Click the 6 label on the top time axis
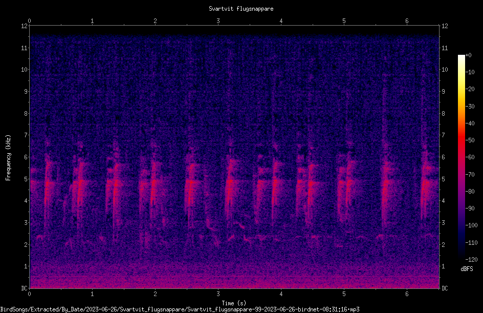 tap(407, 21)
